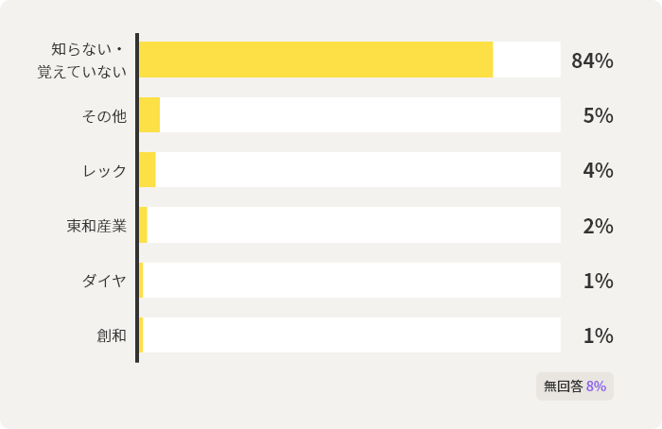Click the 創和 label
662x429 pixels.
click(112, 335)
